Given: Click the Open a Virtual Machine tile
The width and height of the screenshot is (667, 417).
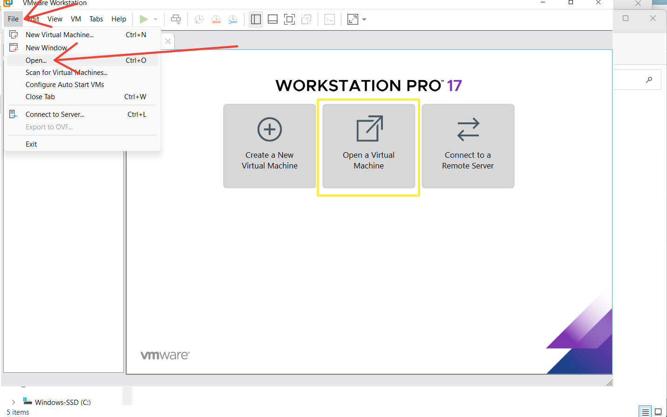Looking at the screenshot, I should [x=369, y=146].
